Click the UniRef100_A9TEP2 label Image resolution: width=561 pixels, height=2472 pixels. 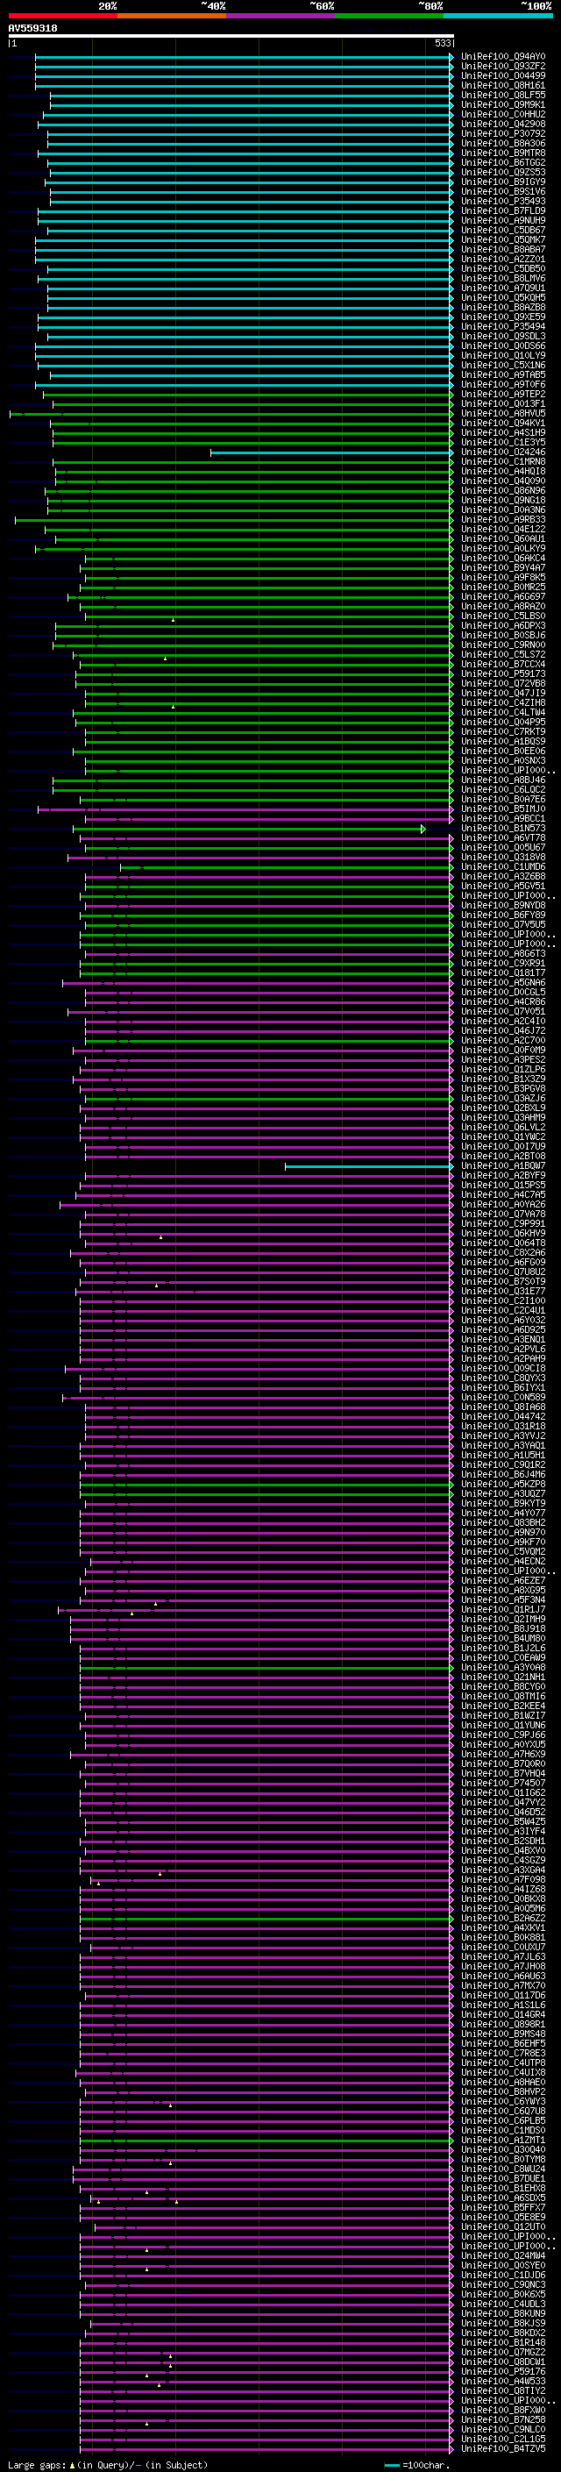[503, 395]
